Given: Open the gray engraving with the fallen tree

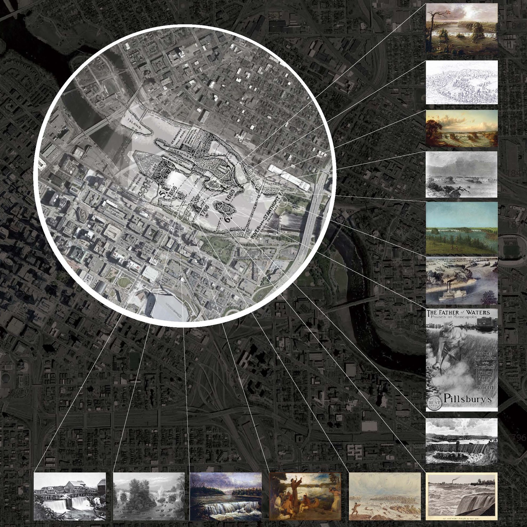Looking at the screenshot, I should coord(461,175).
